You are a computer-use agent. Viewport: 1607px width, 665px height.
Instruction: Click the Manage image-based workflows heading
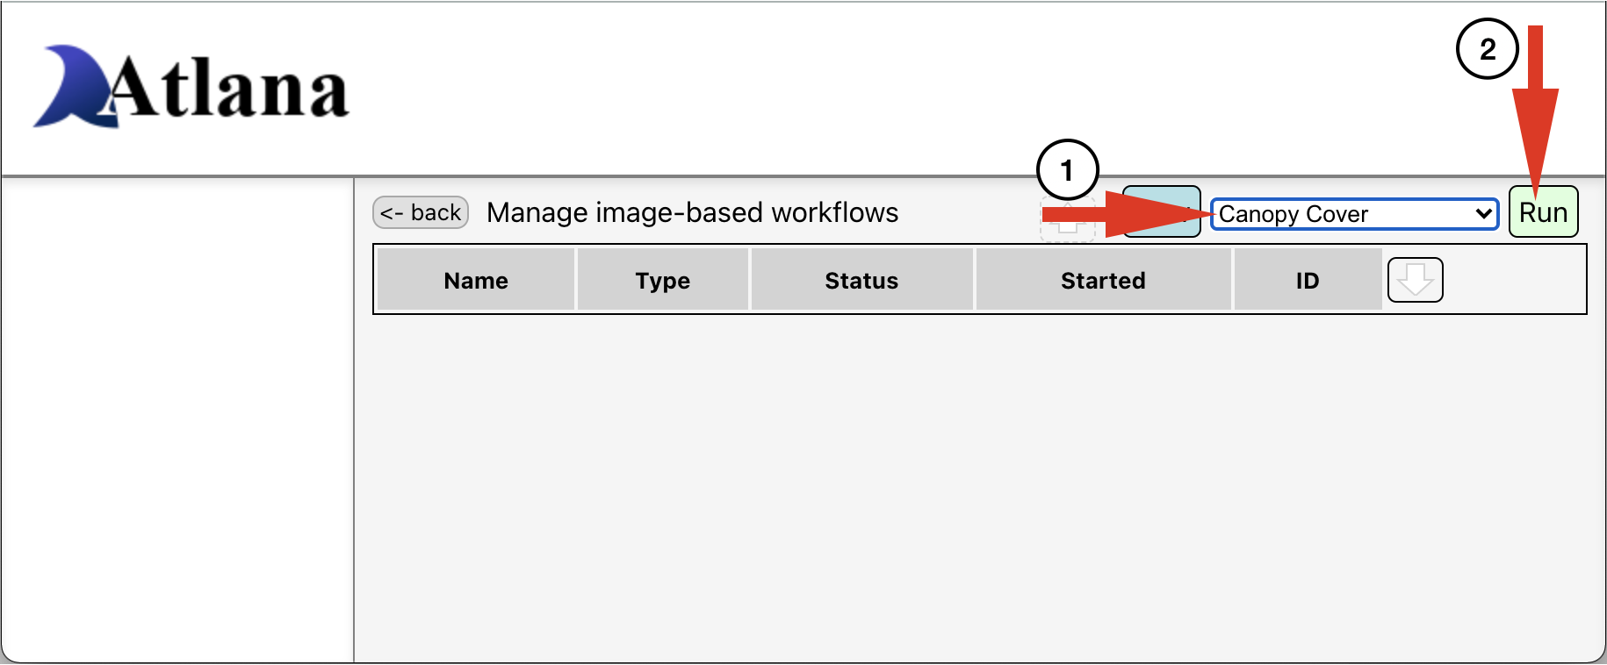point(692,212)
